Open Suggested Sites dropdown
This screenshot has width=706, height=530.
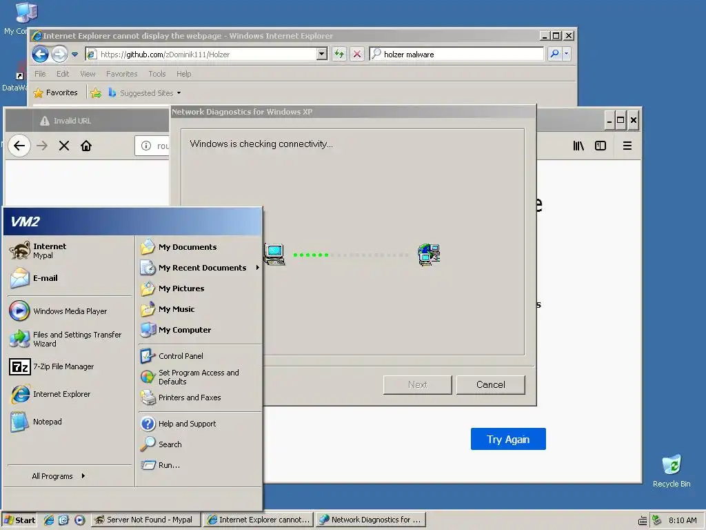point(145,93)
